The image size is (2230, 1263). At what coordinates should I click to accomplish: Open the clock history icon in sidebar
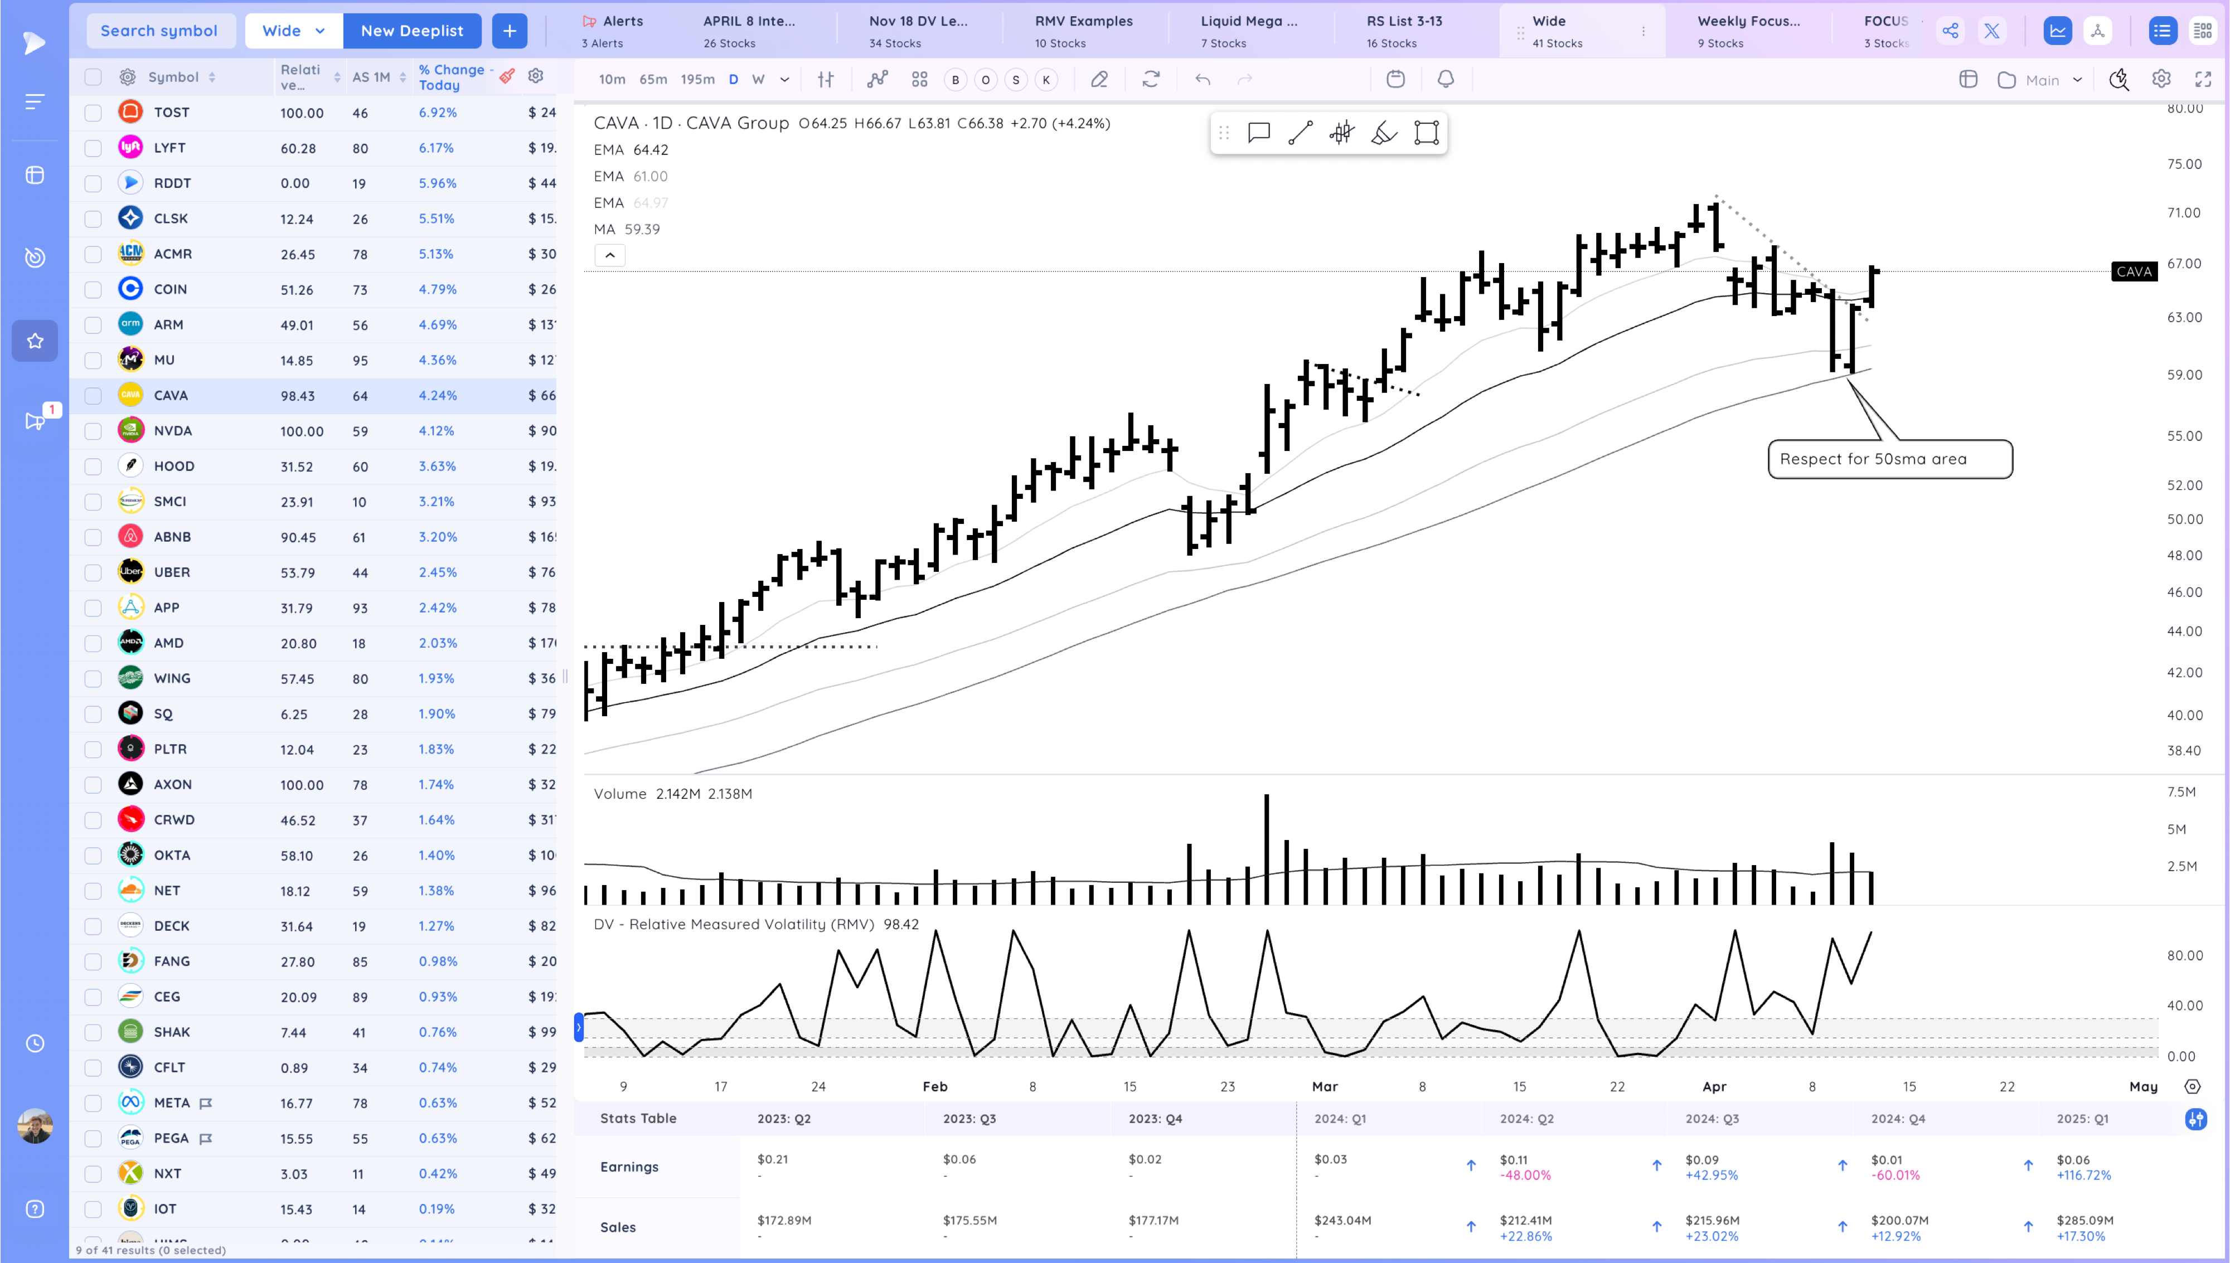(35, 1043)
